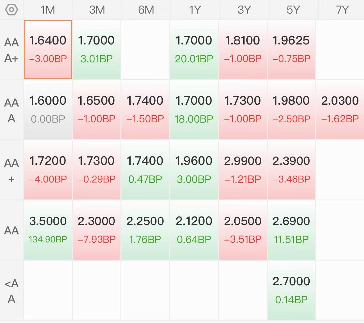Open <AA 5Y cell showing 2.7000
Screen dimensions: 364x323
coord(291,290)
